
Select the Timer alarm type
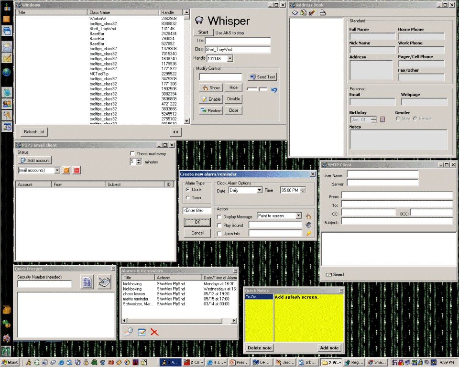click(x=187, y=198)
